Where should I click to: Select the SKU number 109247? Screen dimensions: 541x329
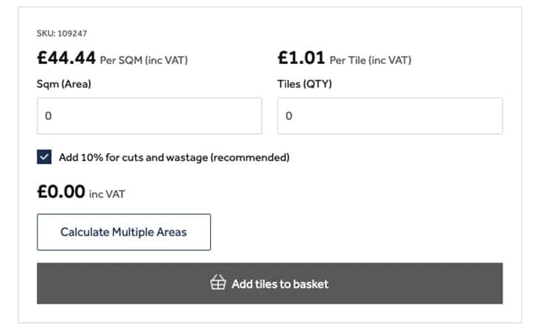click(72, 33)
